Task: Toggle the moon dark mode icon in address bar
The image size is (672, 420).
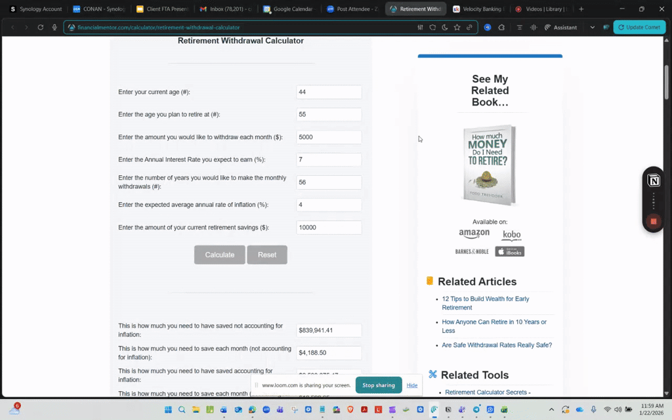Action: pyautogui.click(x=445, y=27)
